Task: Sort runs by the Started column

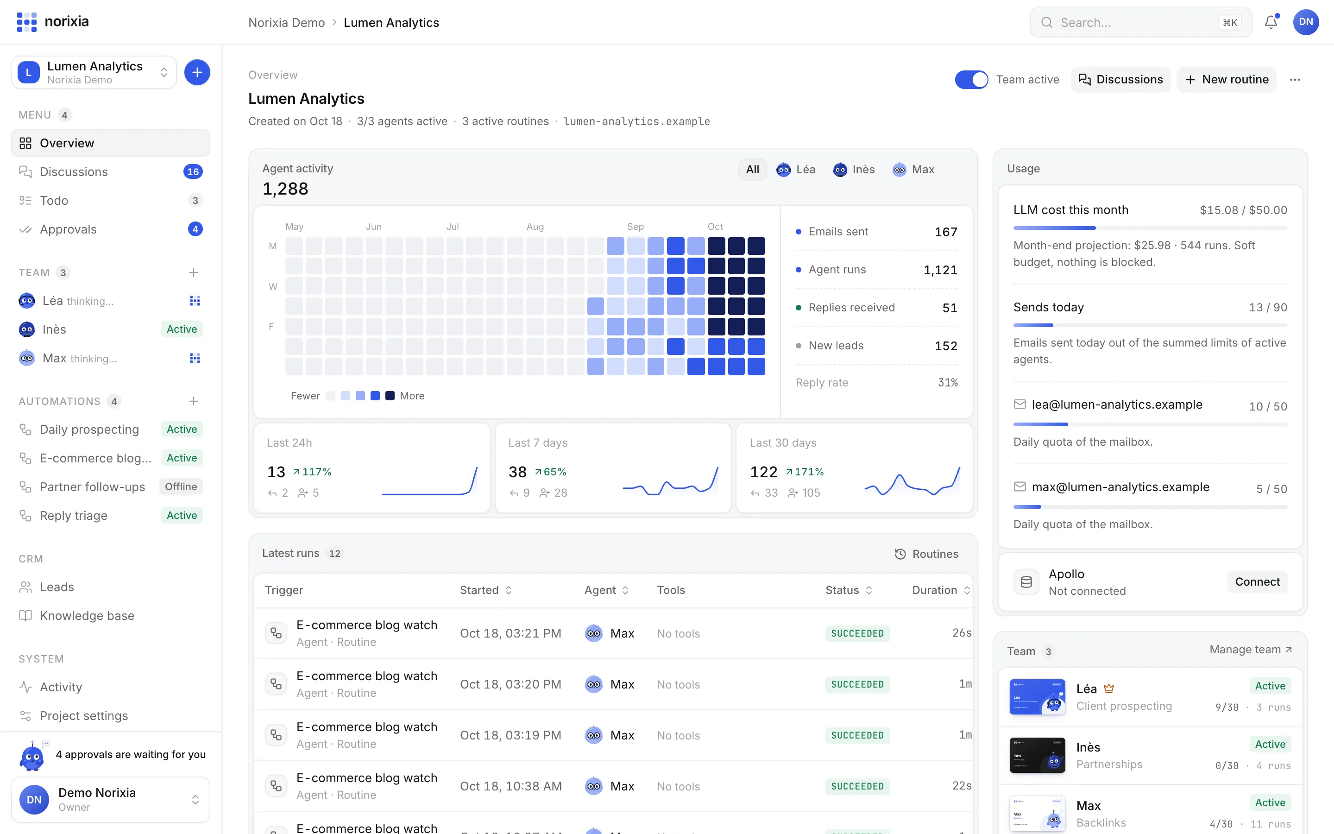Action: tap(486, 590)
